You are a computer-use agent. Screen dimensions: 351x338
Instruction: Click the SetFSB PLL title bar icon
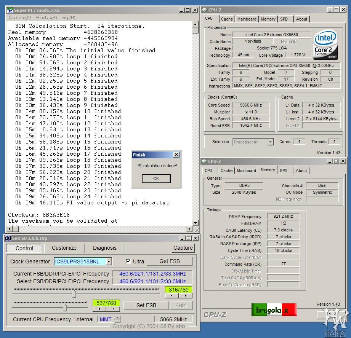coord(8,238)
